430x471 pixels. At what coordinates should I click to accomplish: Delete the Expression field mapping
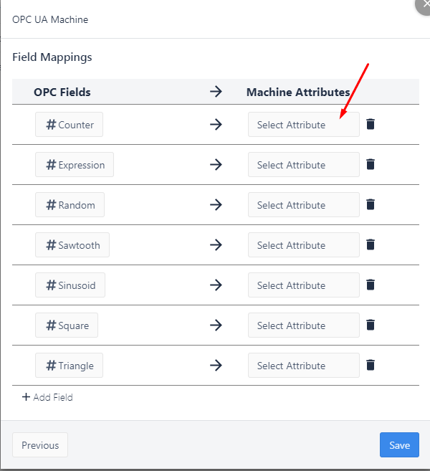pyautogui.click(x=371, y=164)
